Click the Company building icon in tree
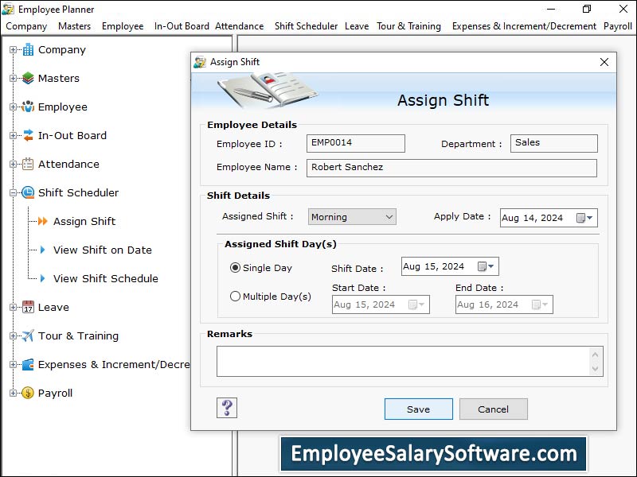637x477 pixels. pos(28,49)
